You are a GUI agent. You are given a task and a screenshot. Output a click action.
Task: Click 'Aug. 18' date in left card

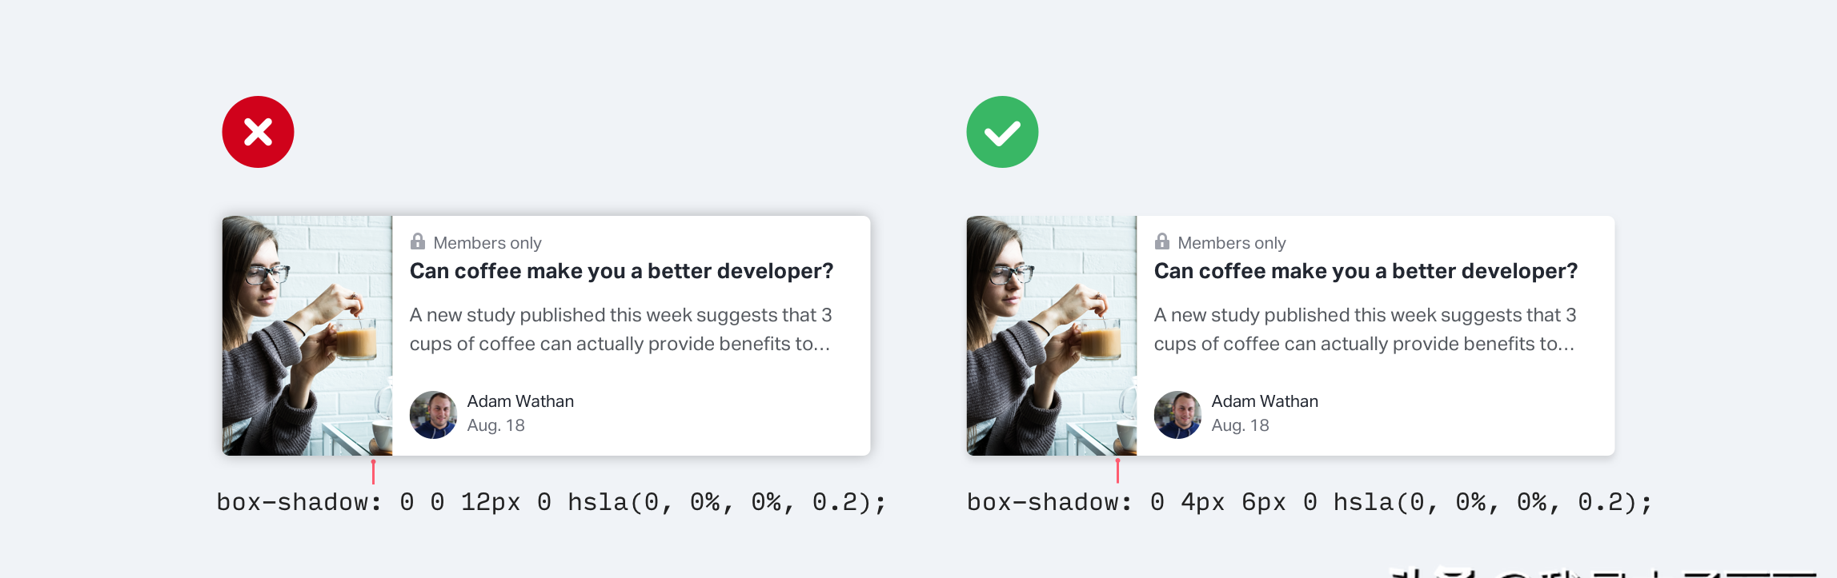pos(496,425)
